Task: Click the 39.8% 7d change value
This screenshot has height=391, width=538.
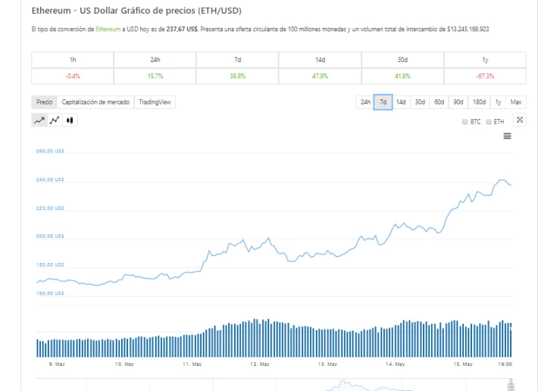Action: 237,76
